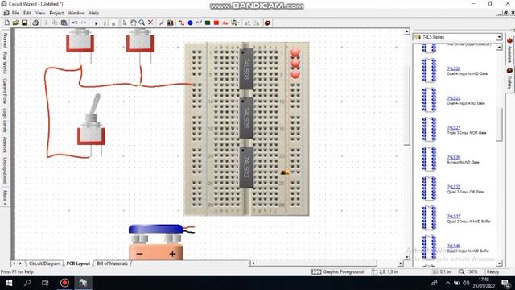Select the red track wire tool
This screenshot has height=290, width=515.
point(181,23)
